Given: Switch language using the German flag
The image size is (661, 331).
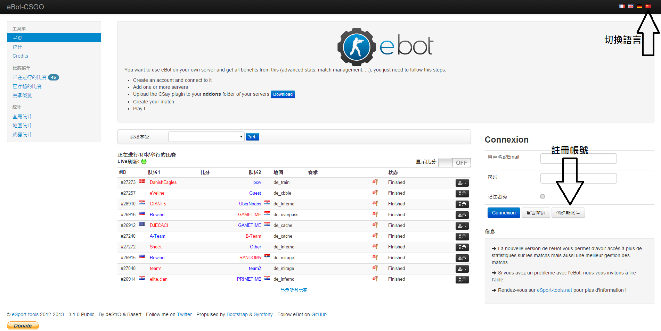Looking at the screenshot, I should click(x=639, y=7).
